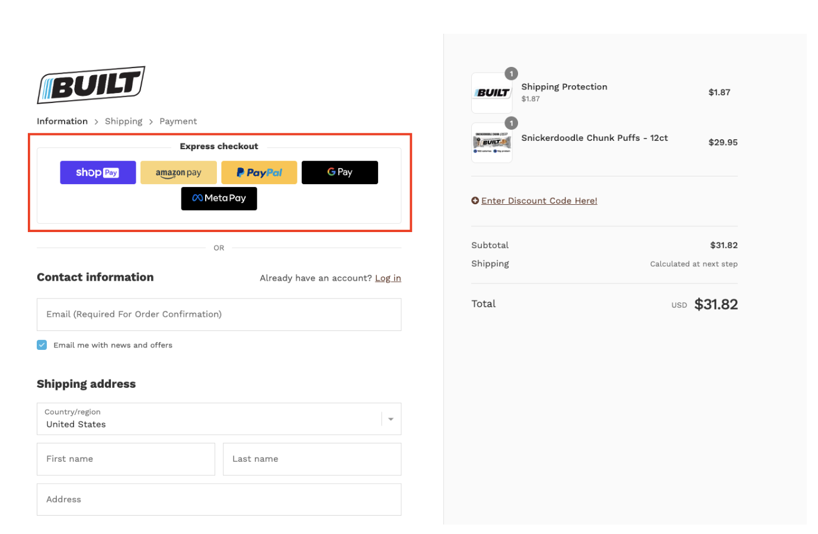Open the Shipping breadcrumb step
Screen dimensions: 818x534
(x=123, y=121)
